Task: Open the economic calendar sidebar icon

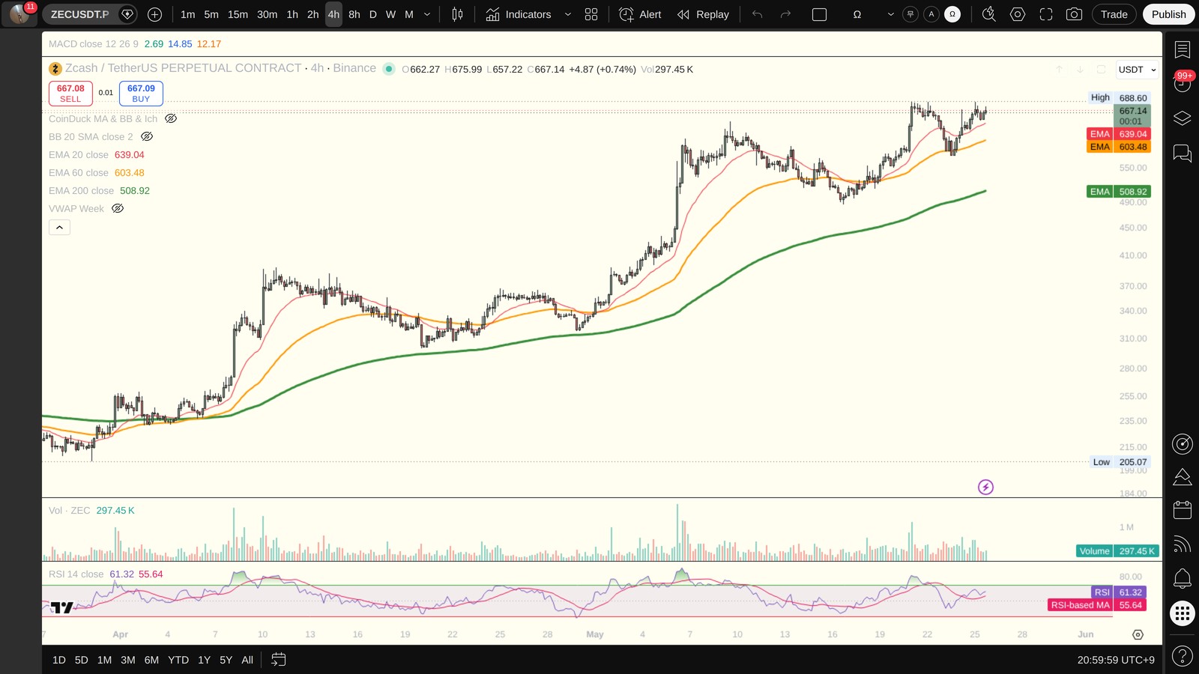Action: 1183,510
